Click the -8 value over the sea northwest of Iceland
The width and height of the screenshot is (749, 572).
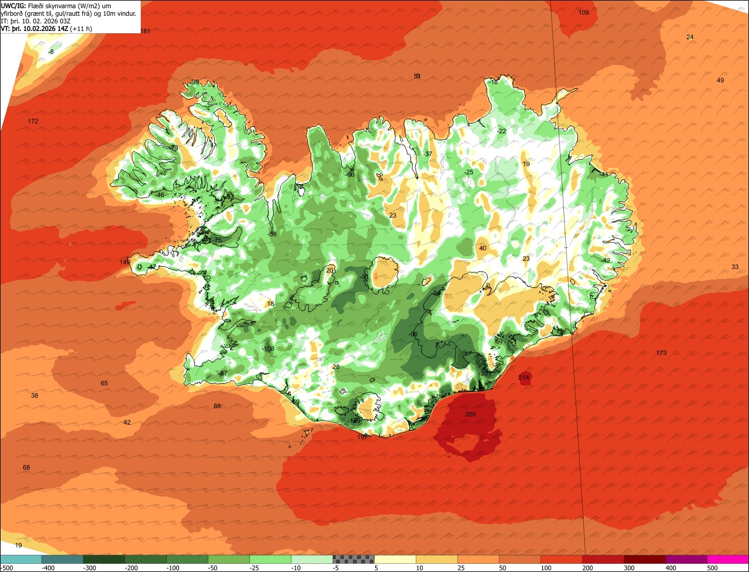click(x=50, y=52)
